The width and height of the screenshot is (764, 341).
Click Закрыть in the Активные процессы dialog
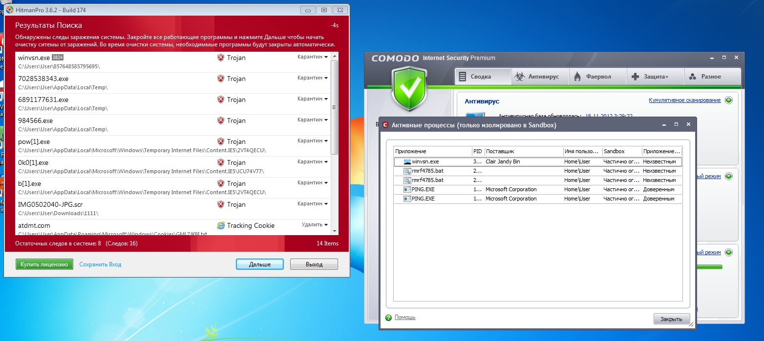click(671, 319)
